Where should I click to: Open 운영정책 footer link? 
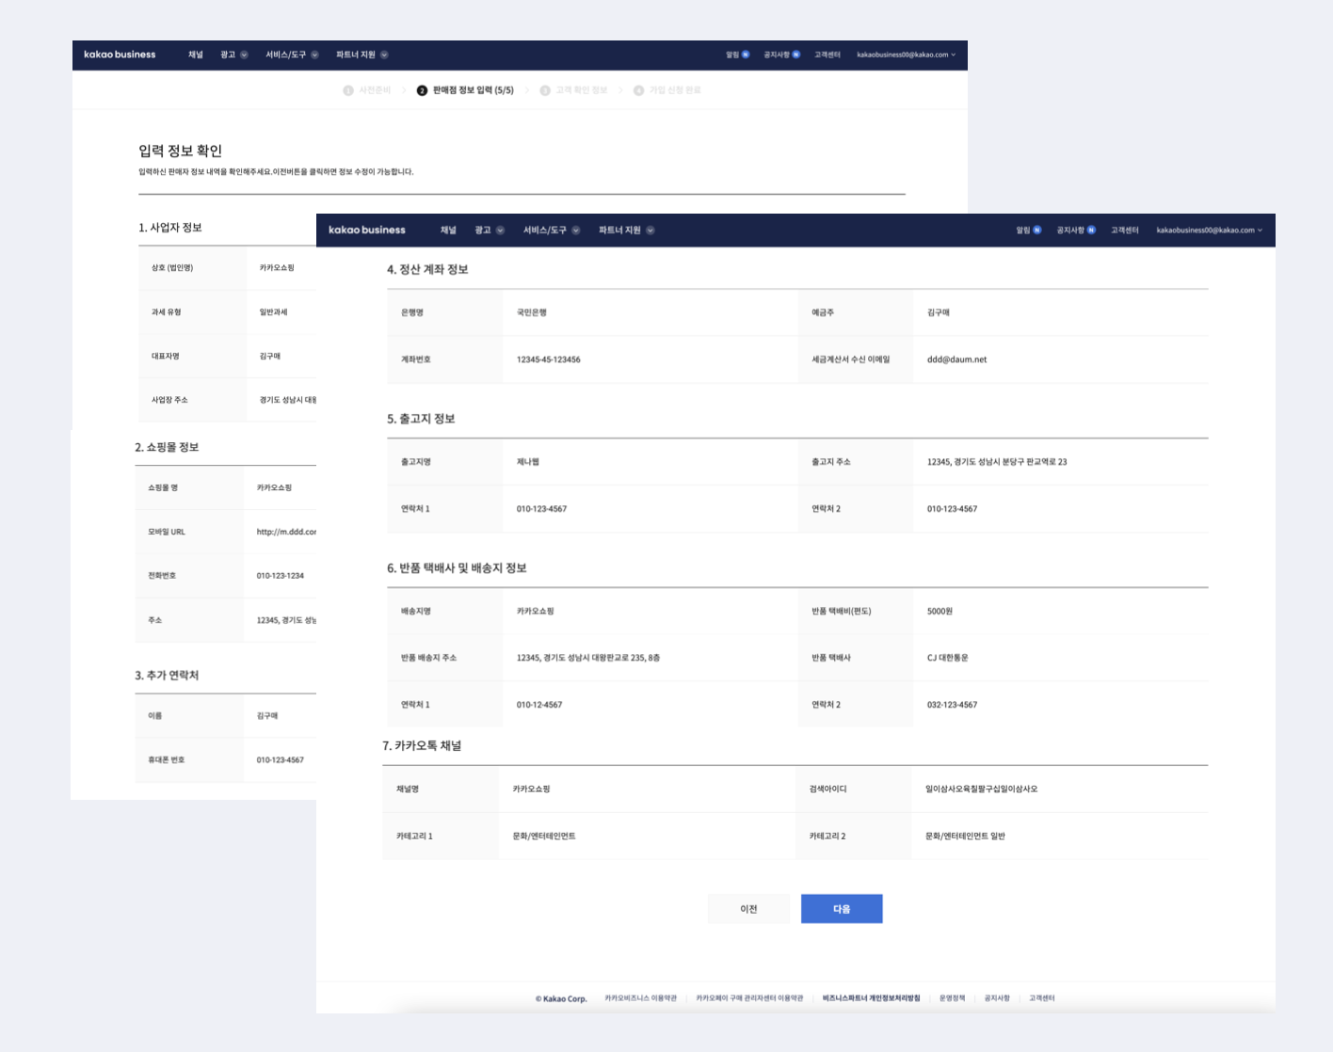coord(952,998)
